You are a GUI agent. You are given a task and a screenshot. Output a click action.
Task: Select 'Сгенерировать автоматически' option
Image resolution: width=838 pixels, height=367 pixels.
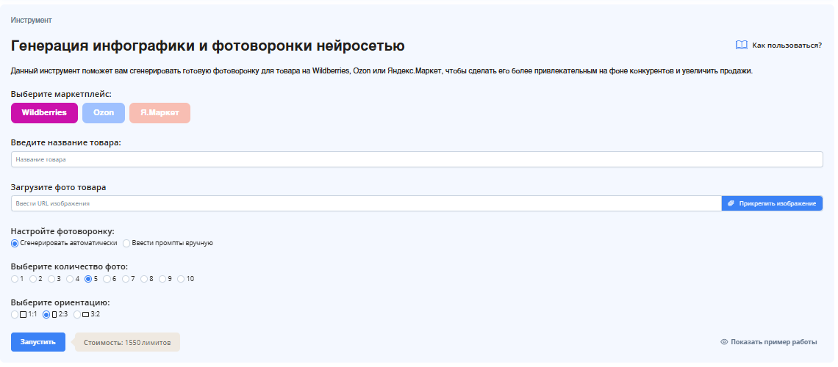15,243
